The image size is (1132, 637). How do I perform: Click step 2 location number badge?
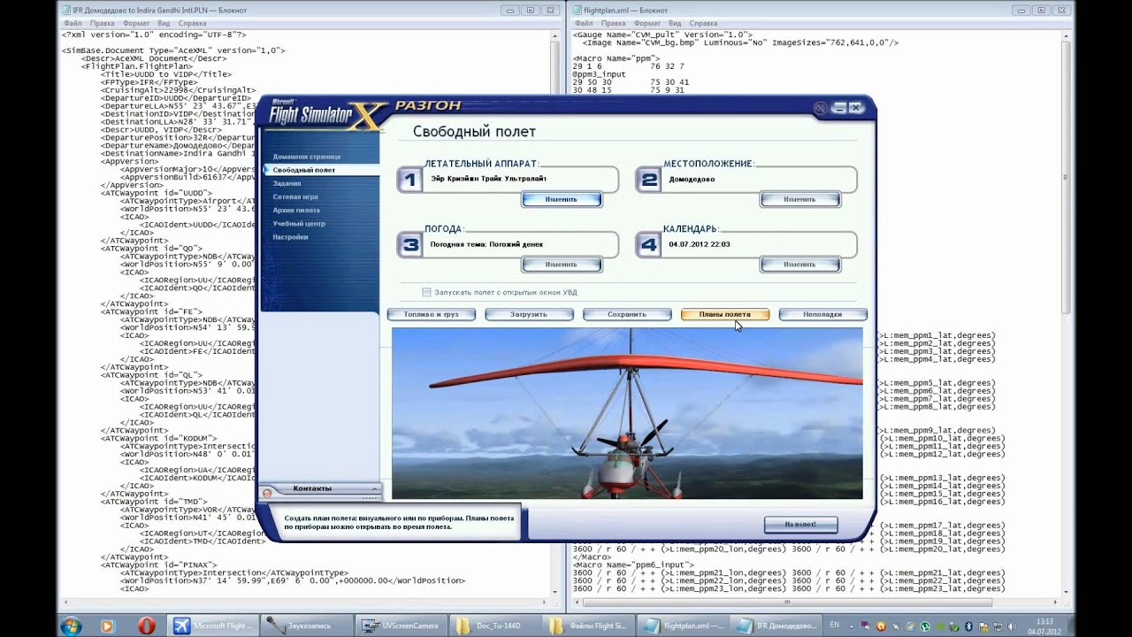(x=648, y=180)
